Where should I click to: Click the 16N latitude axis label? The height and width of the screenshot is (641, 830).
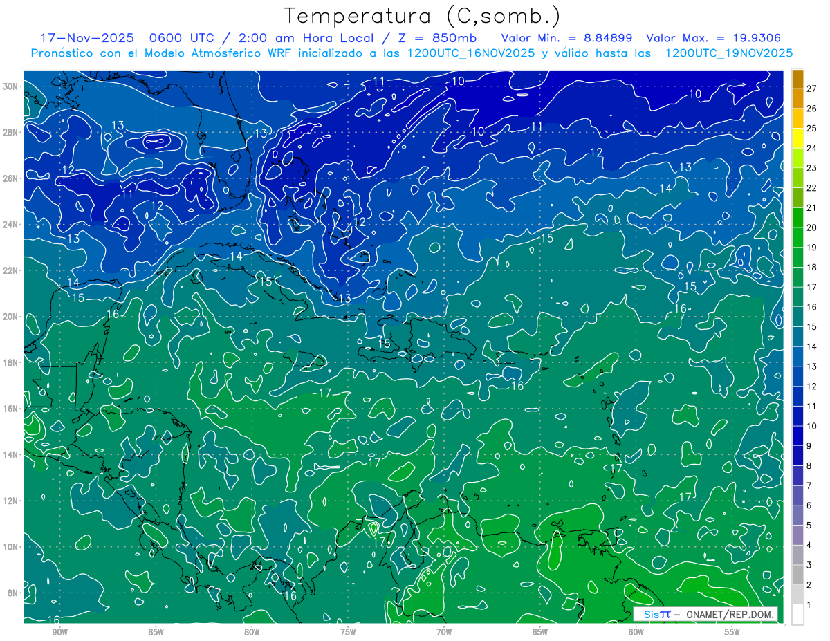click(12, 409)
